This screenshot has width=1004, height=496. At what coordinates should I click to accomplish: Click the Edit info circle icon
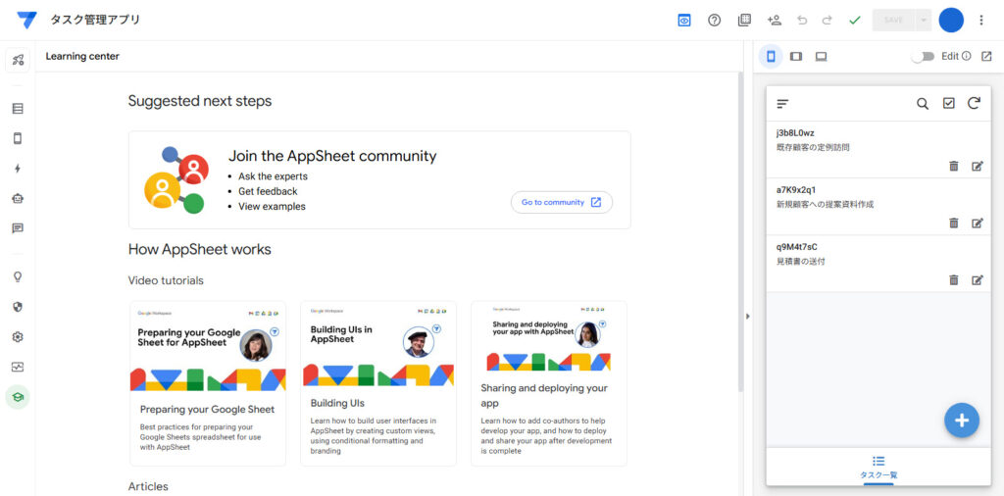966,56
